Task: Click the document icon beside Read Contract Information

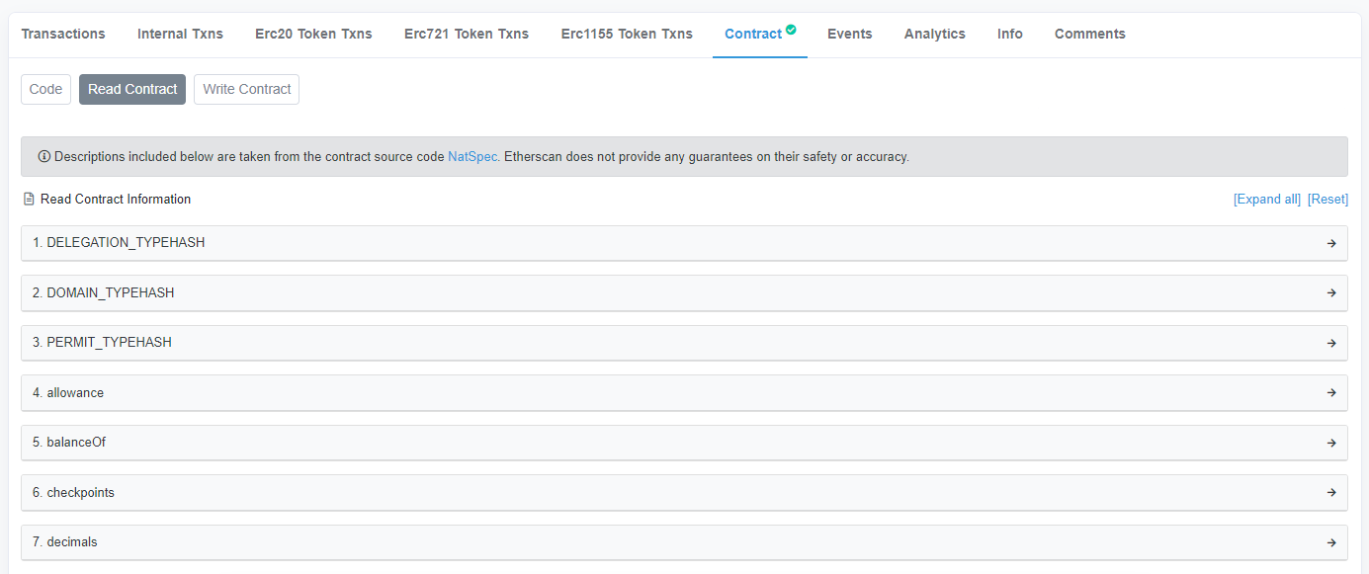Action: click(x=29, y=200)
